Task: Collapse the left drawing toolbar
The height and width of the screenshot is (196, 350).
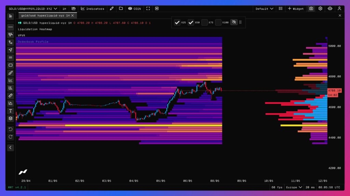Action: coord(11,148)
